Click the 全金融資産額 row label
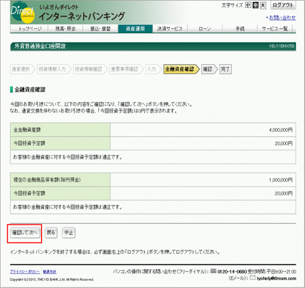This screenshot has height=288, width=305. [x=27, y=130]
